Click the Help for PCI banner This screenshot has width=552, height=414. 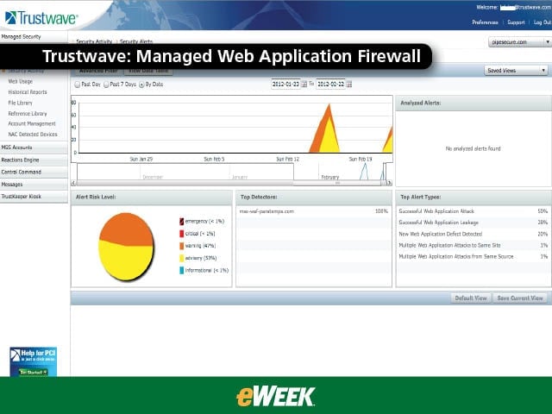click(x=33, y=361)
